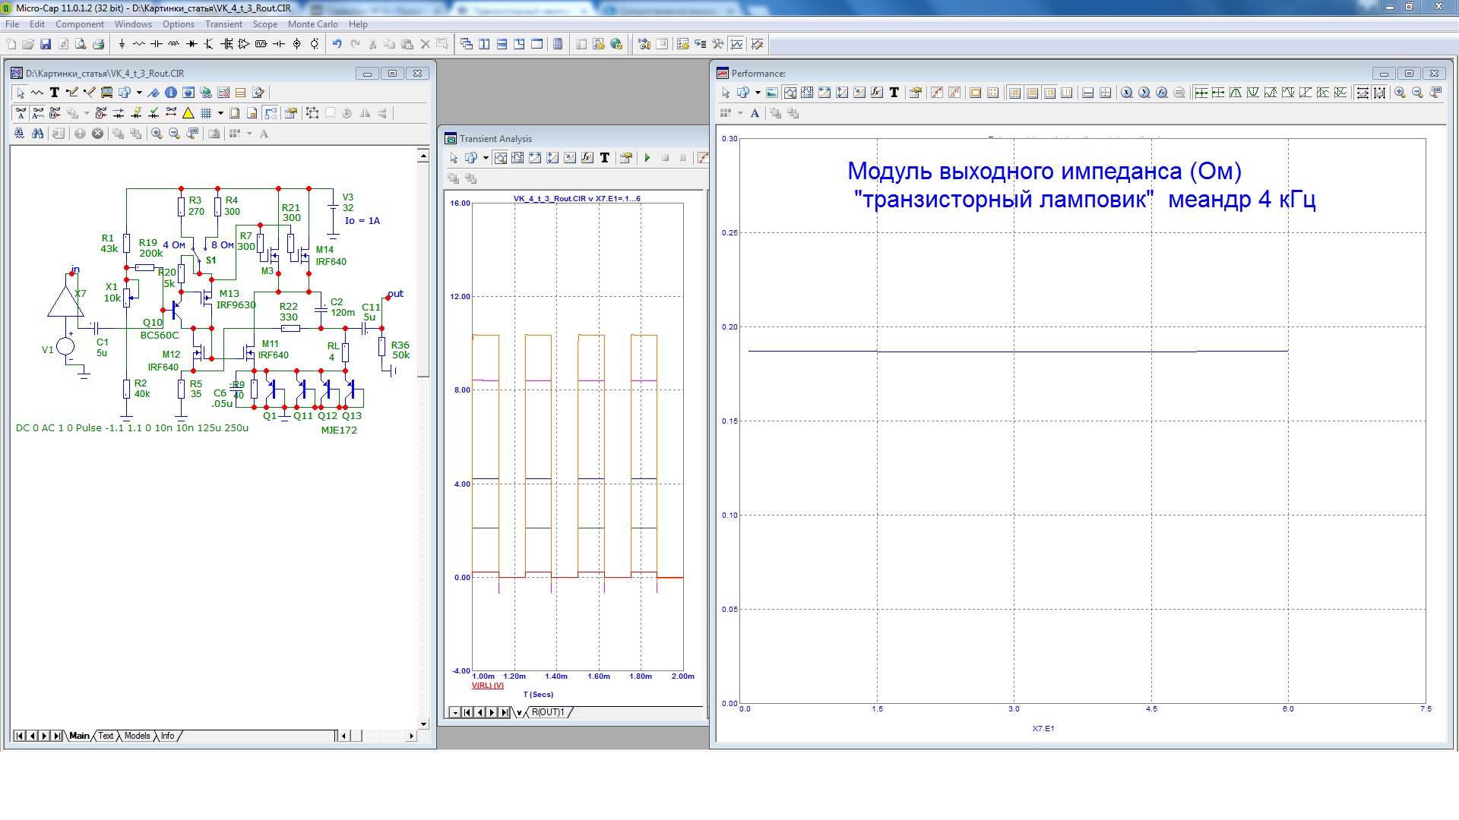Open the Monte Carlo menu
Viewport: 1459px width, 820px height.
click(312, 24)
